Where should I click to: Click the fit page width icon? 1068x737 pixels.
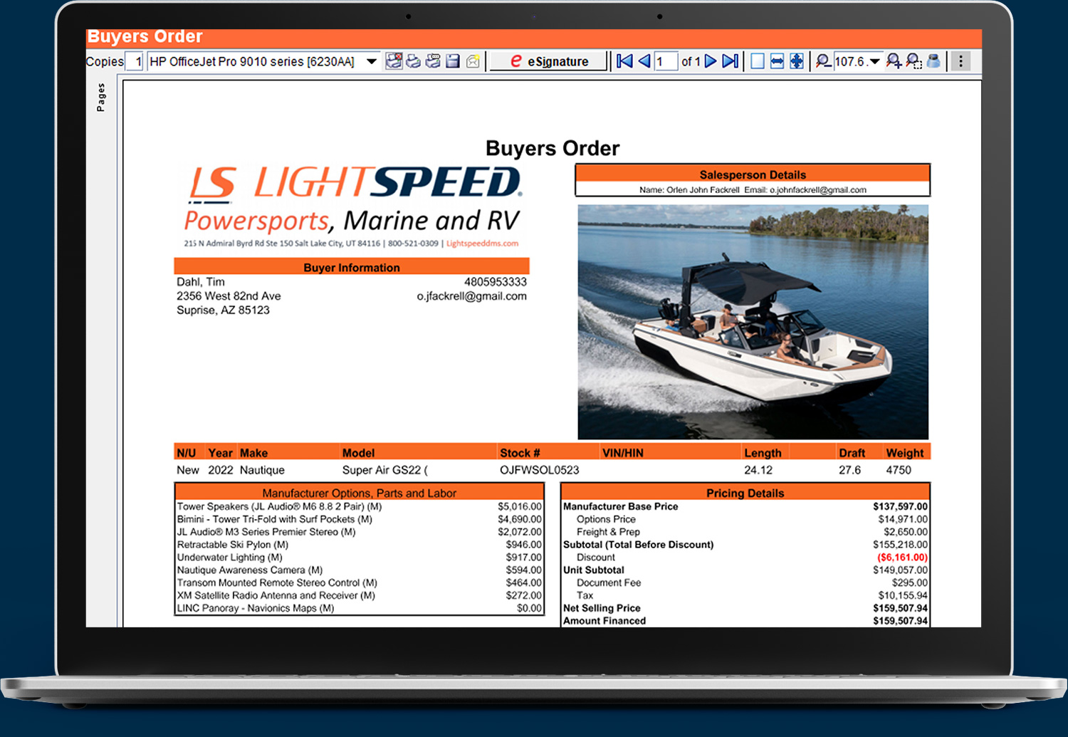pos(777,61)
